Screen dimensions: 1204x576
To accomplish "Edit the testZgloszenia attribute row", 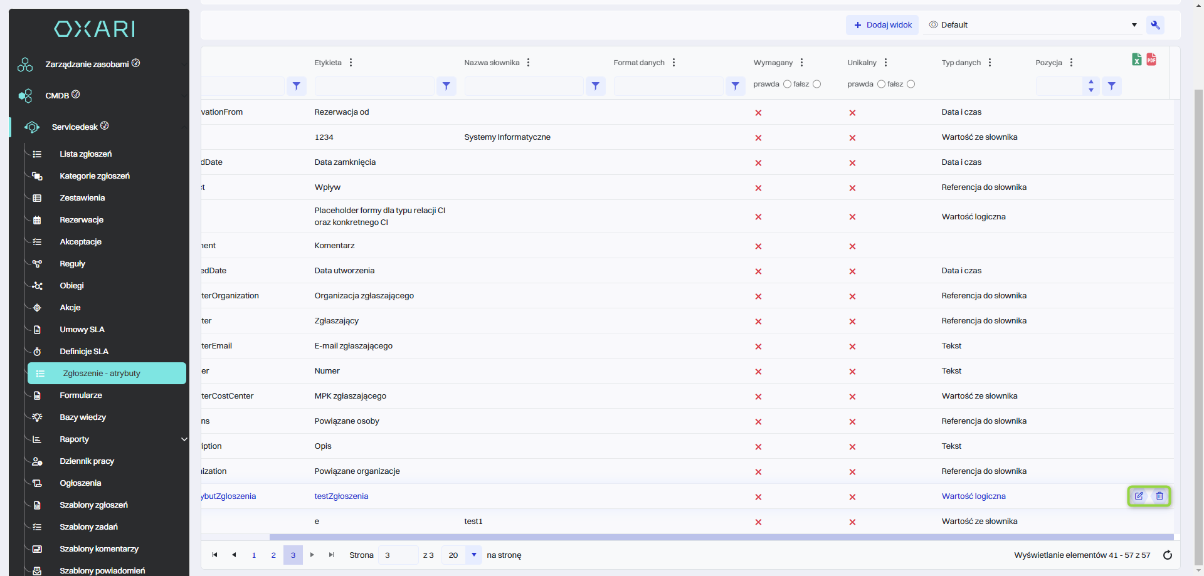I will [1139, 496].
